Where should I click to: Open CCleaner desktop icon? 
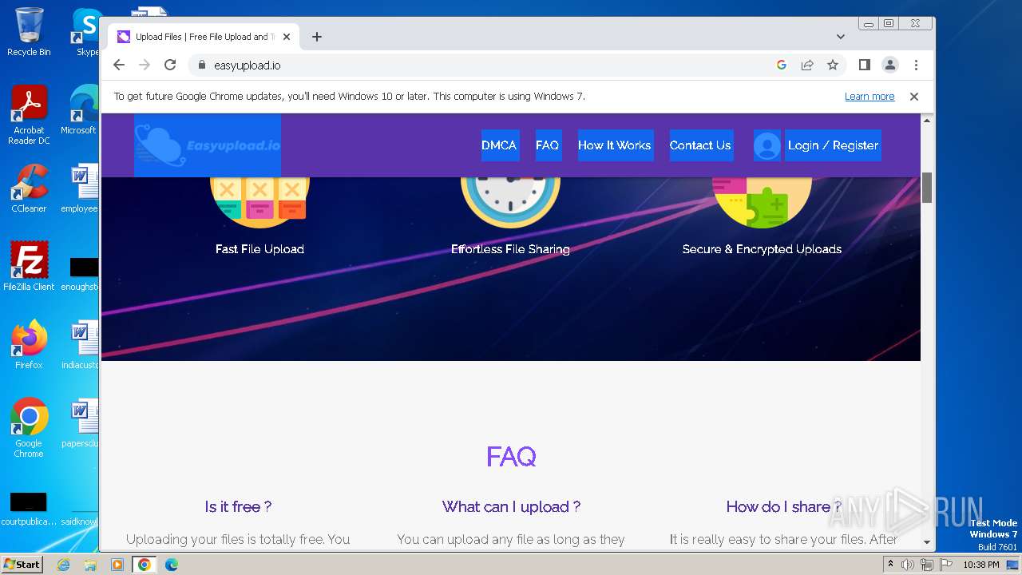click(29, 188)
